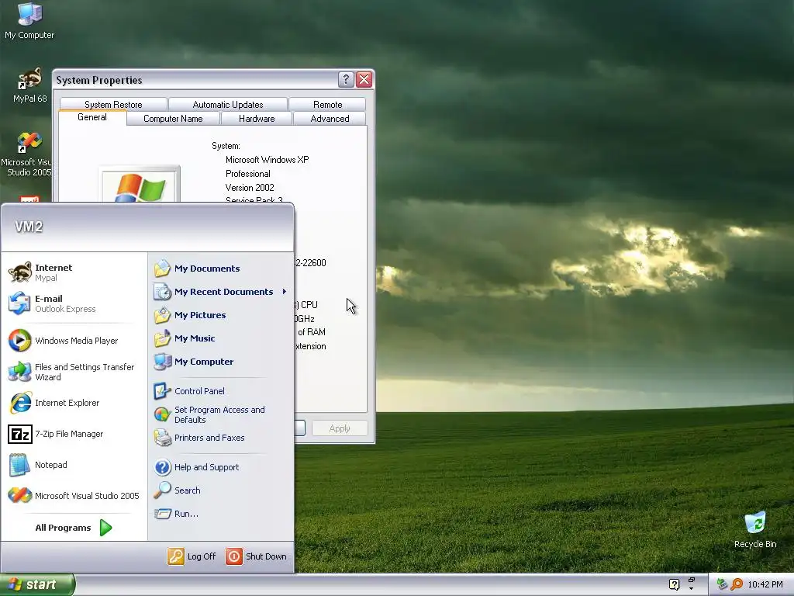Click the VM2 user name header

pos(29,227)
